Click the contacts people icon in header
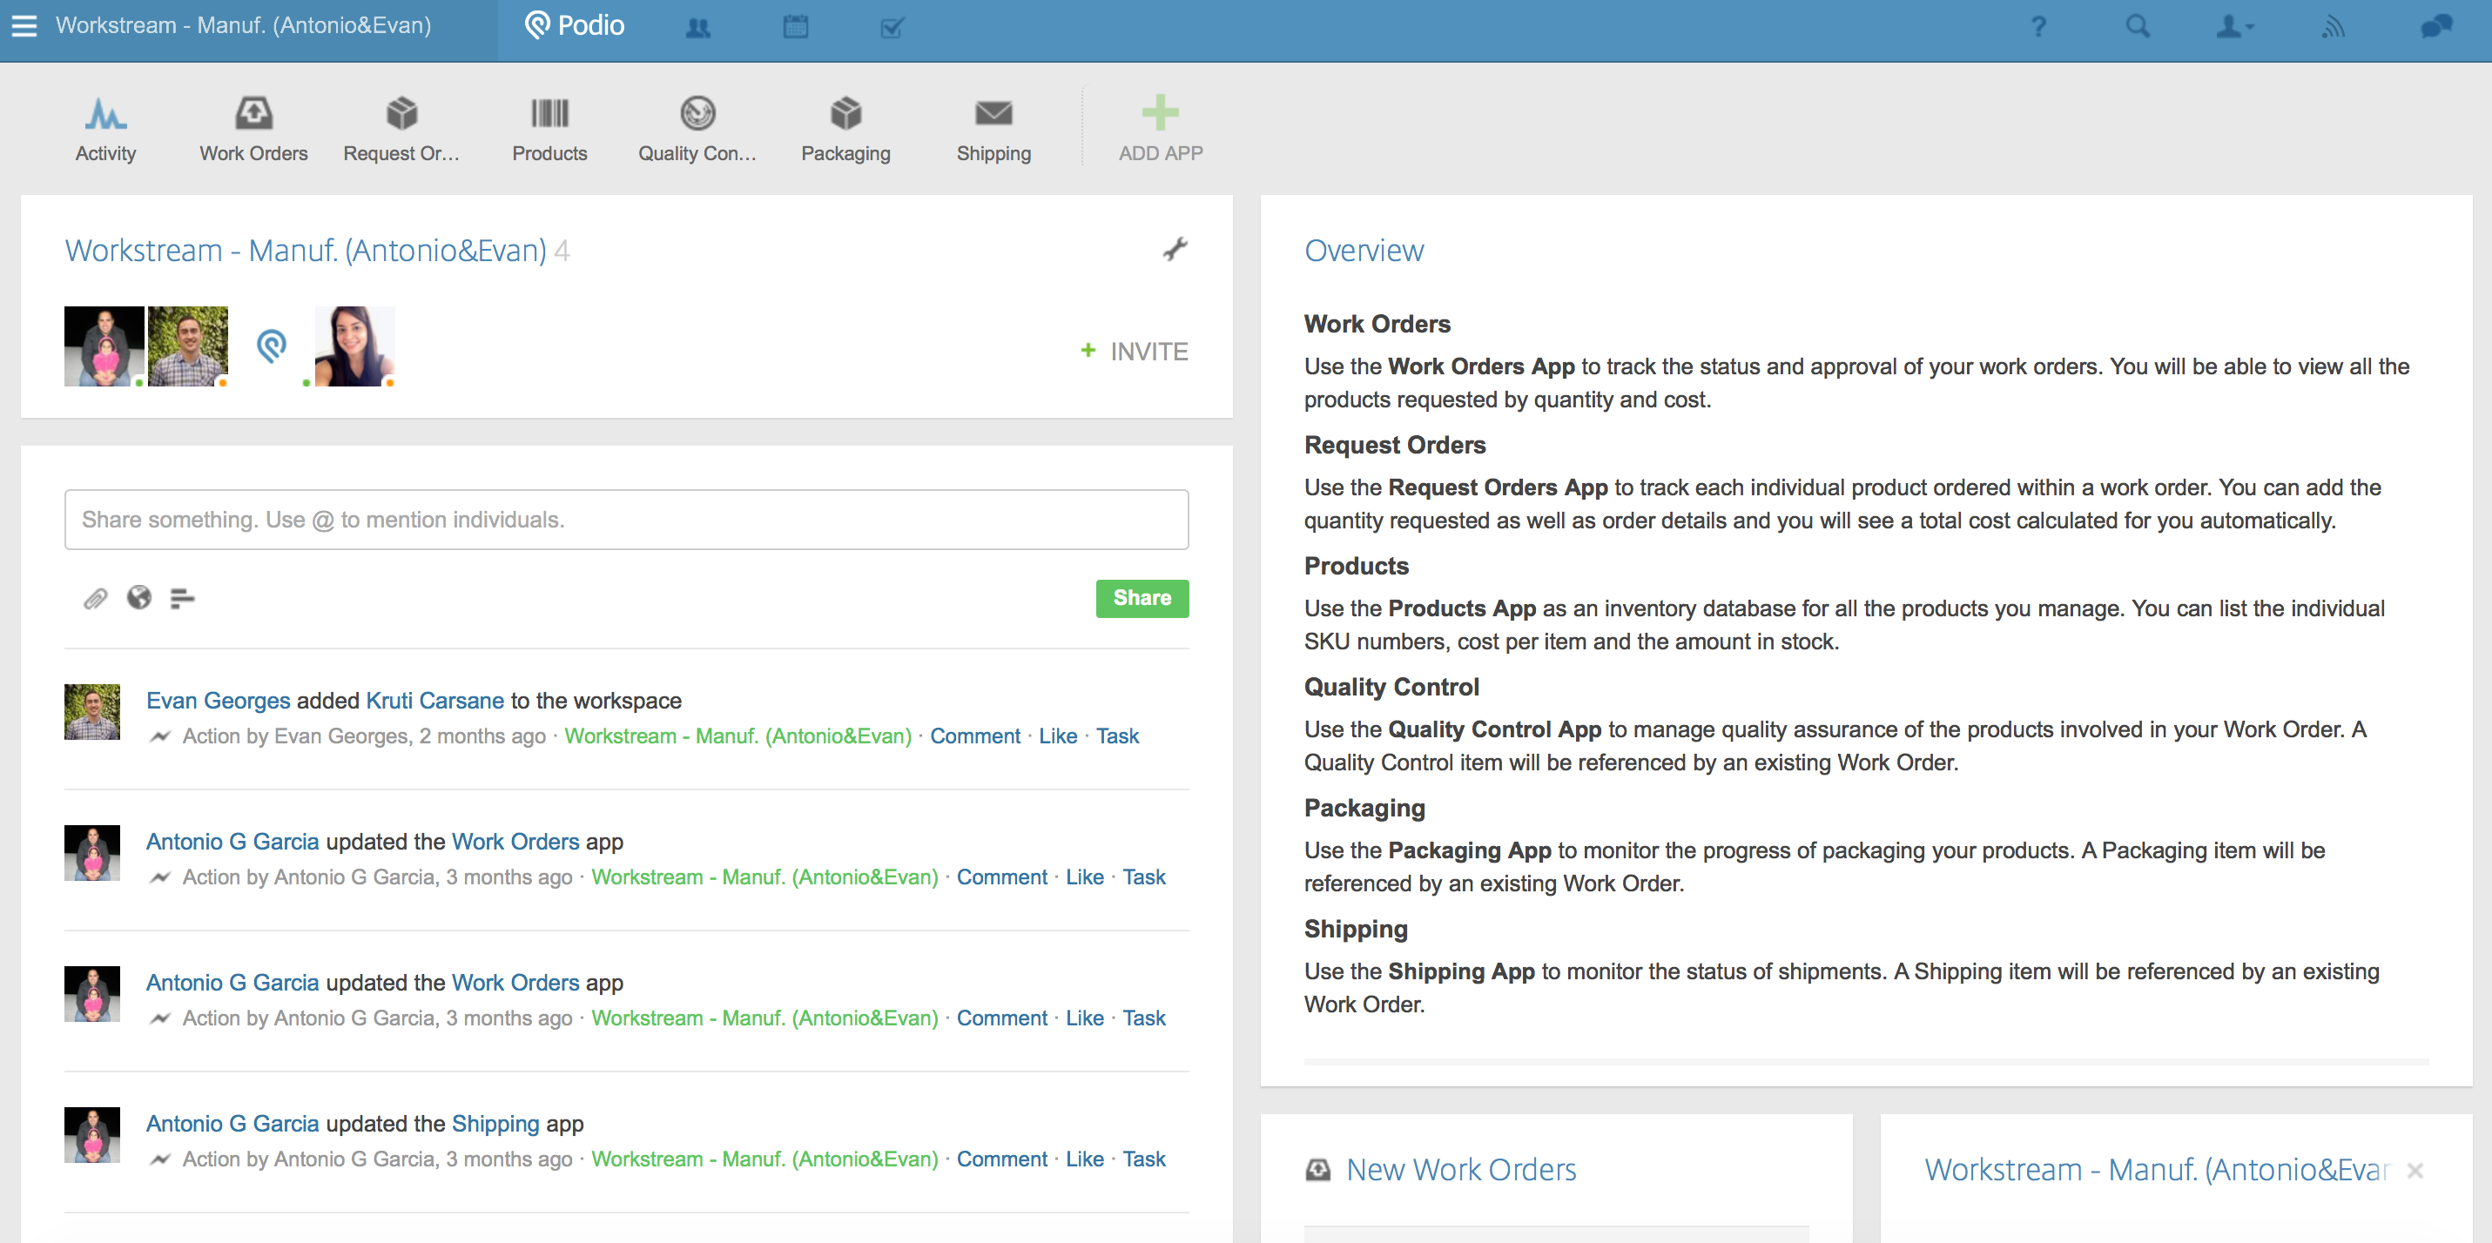Image resolution: width=2492 pixels, height=1243 pixels. pyautogui.click(x=697, y=28)
